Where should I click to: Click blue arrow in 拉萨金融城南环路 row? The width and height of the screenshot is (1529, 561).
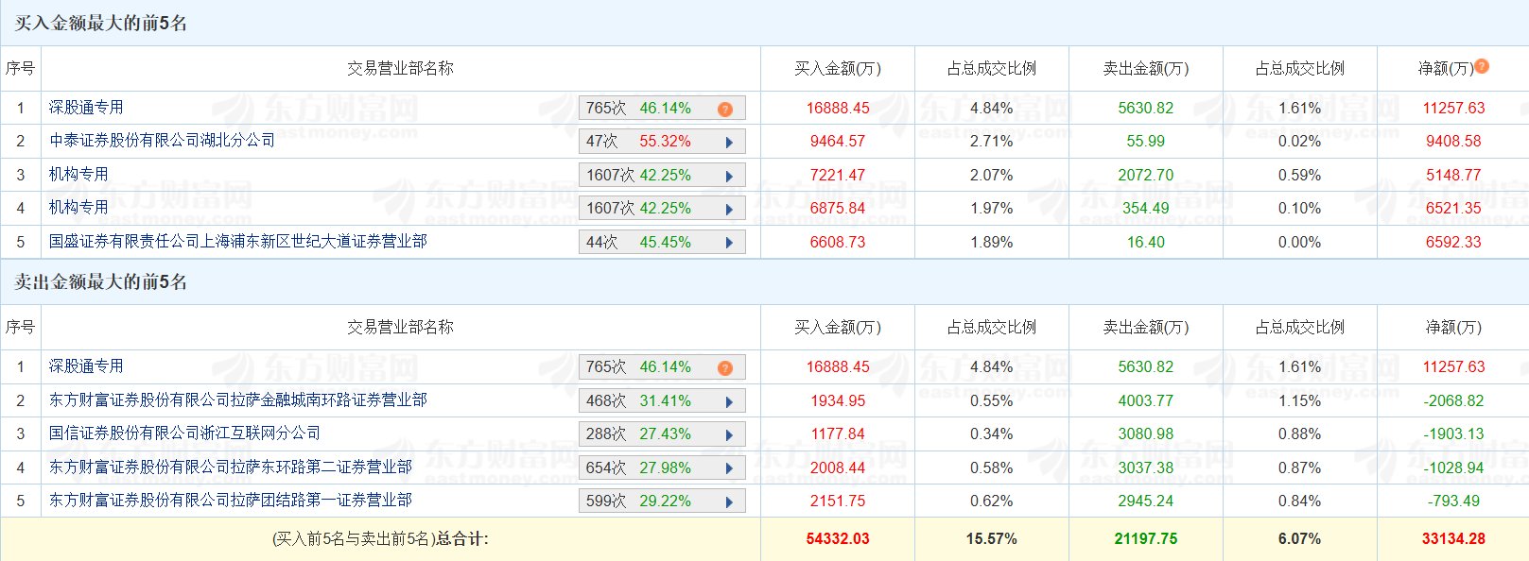(729, 402)
